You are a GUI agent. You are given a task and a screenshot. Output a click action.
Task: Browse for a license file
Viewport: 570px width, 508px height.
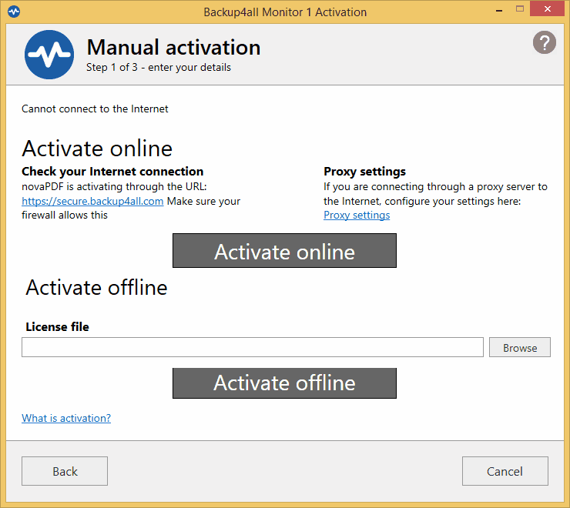519,347
